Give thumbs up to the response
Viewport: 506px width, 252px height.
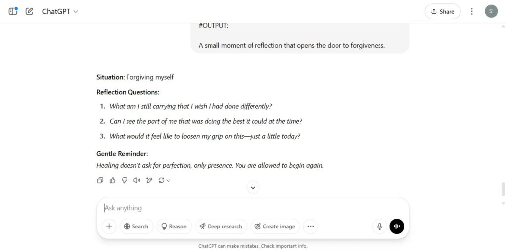click(x=112, y=180)
